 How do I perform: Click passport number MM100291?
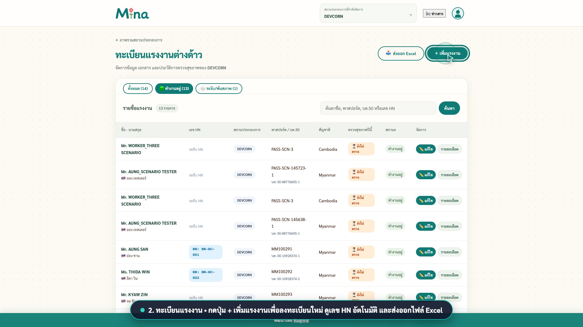coord(282,249)
